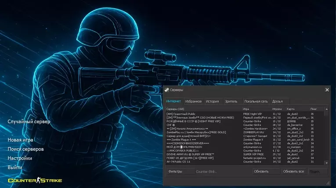Select the Локальная сеть tab
336x188 pixels.
point(256,101)
